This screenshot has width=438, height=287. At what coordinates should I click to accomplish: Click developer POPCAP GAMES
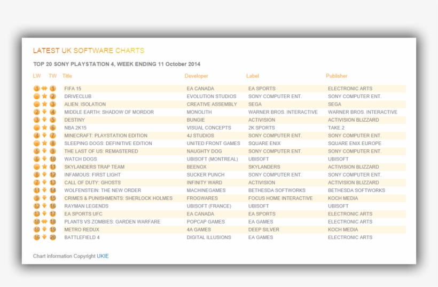(x=206, y=221)
